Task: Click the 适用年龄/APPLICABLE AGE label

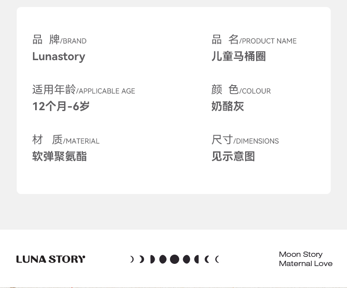Action: (83, 90)
